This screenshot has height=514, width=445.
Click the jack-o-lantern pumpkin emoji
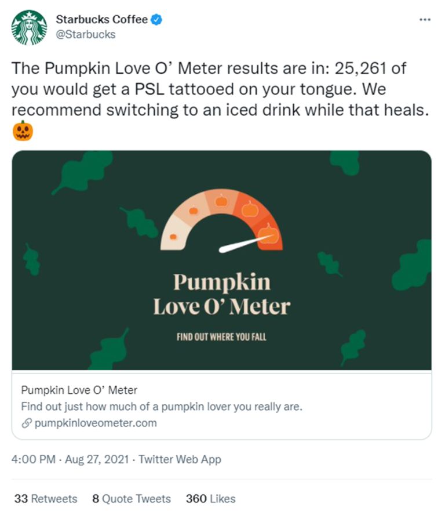[x=23, y=131]
